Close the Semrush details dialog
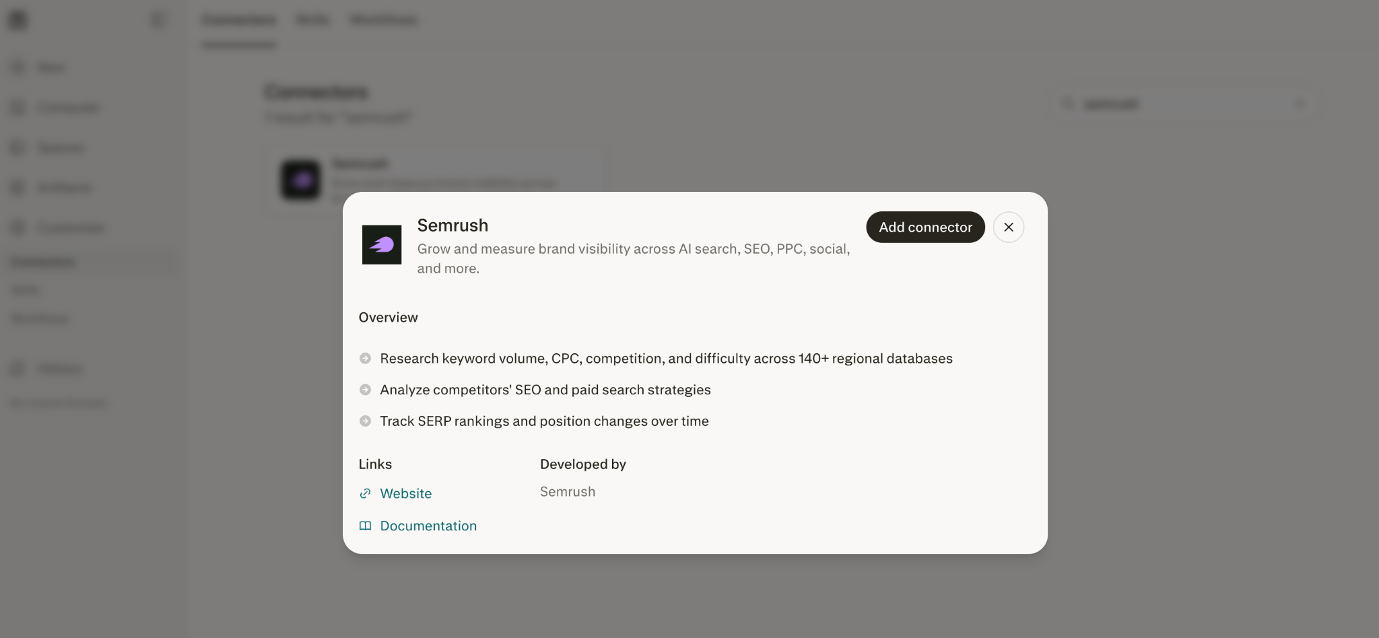This screenshot has height=638, width=1379. coord(1009,227)
